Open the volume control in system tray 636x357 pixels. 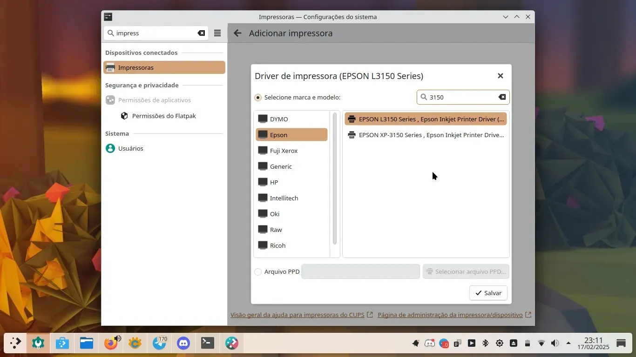(x=555, y=344)
